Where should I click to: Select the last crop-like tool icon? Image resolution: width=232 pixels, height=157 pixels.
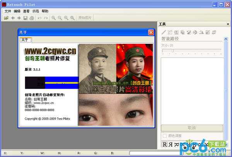pos(214,32)
